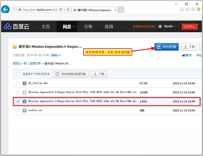This screenshot has height=156, width=203.
Task: Click the search magnifier in address bar
Action: pos(61,10)
